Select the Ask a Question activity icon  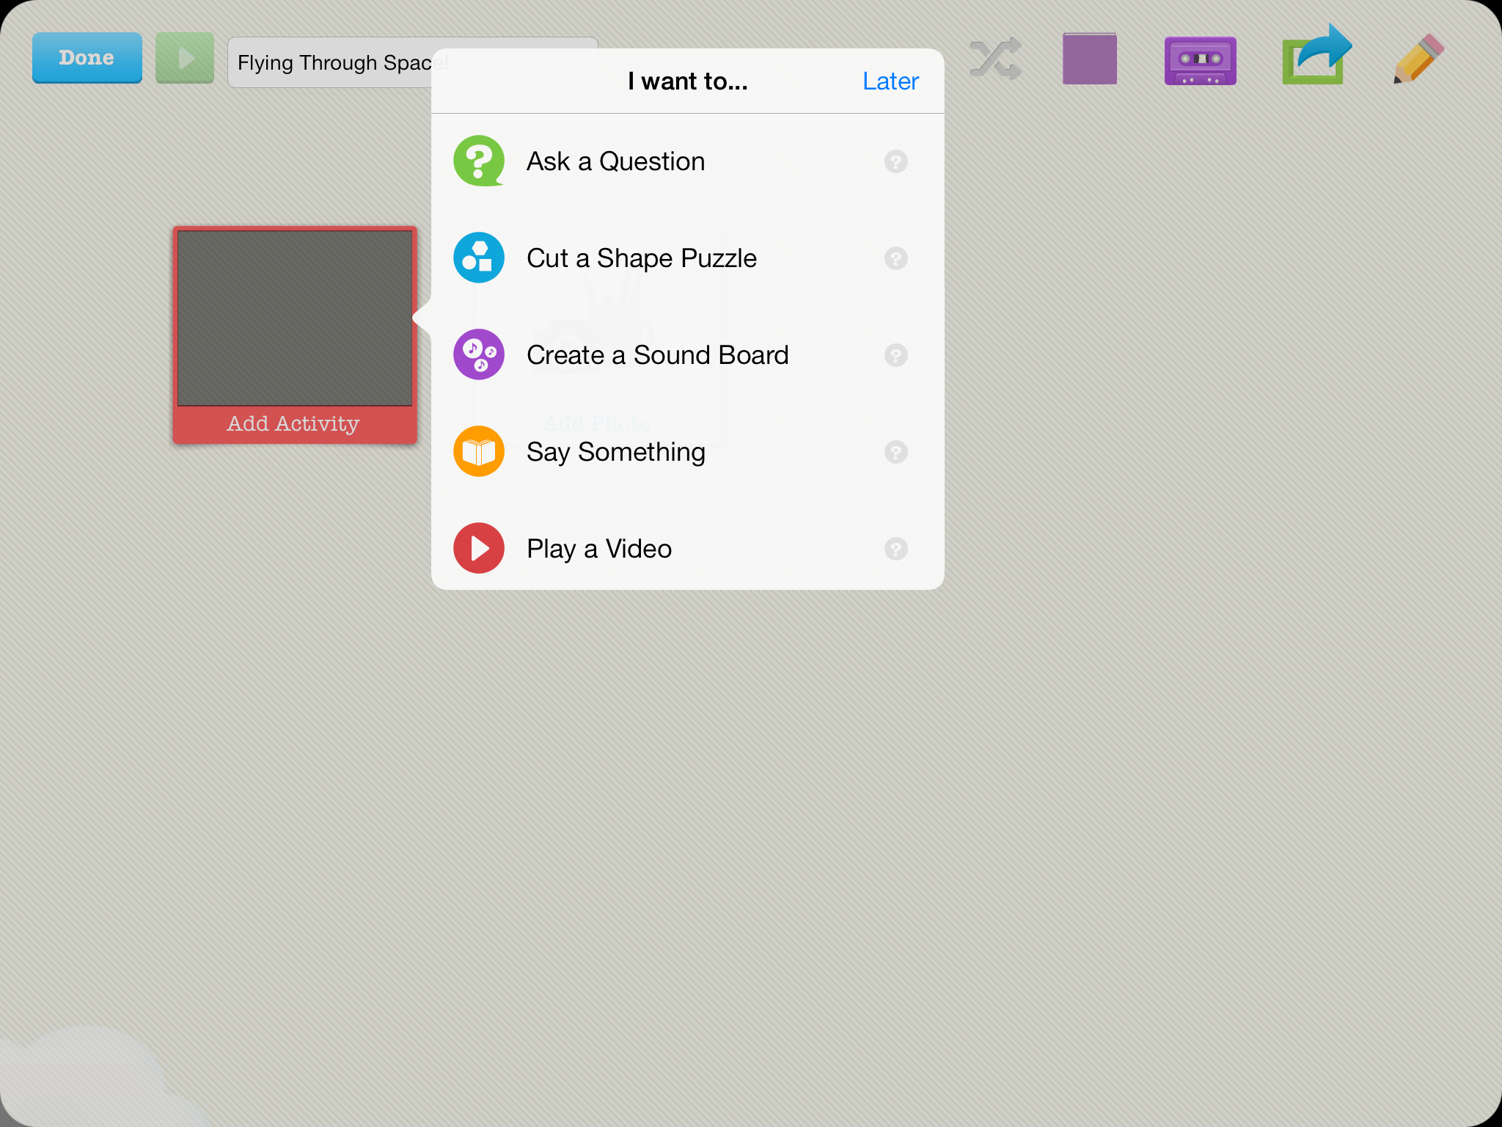(477, 161)
